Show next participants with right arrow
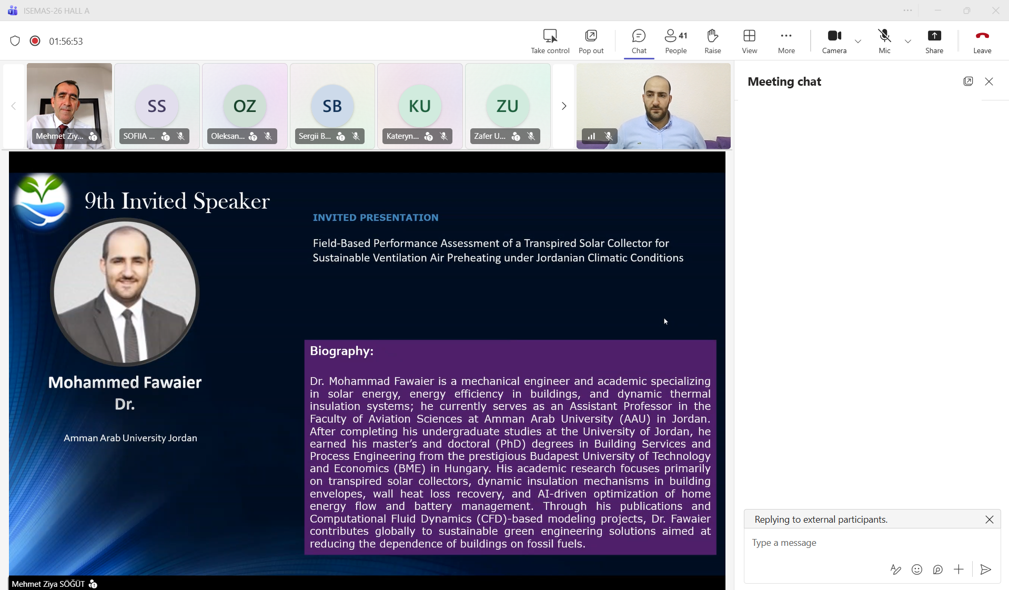The height and width of the screenshot is (590, 1009). tap(564, 106)
